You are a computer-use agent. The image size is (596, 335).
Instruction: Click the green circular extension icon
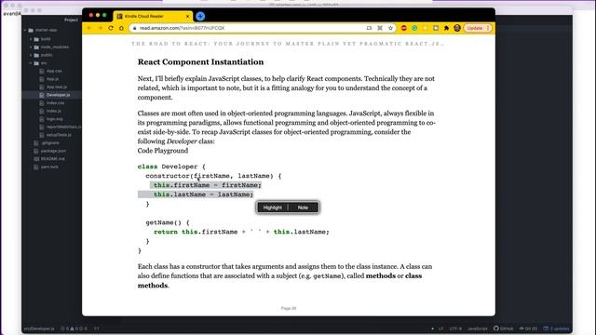[414, 28]
